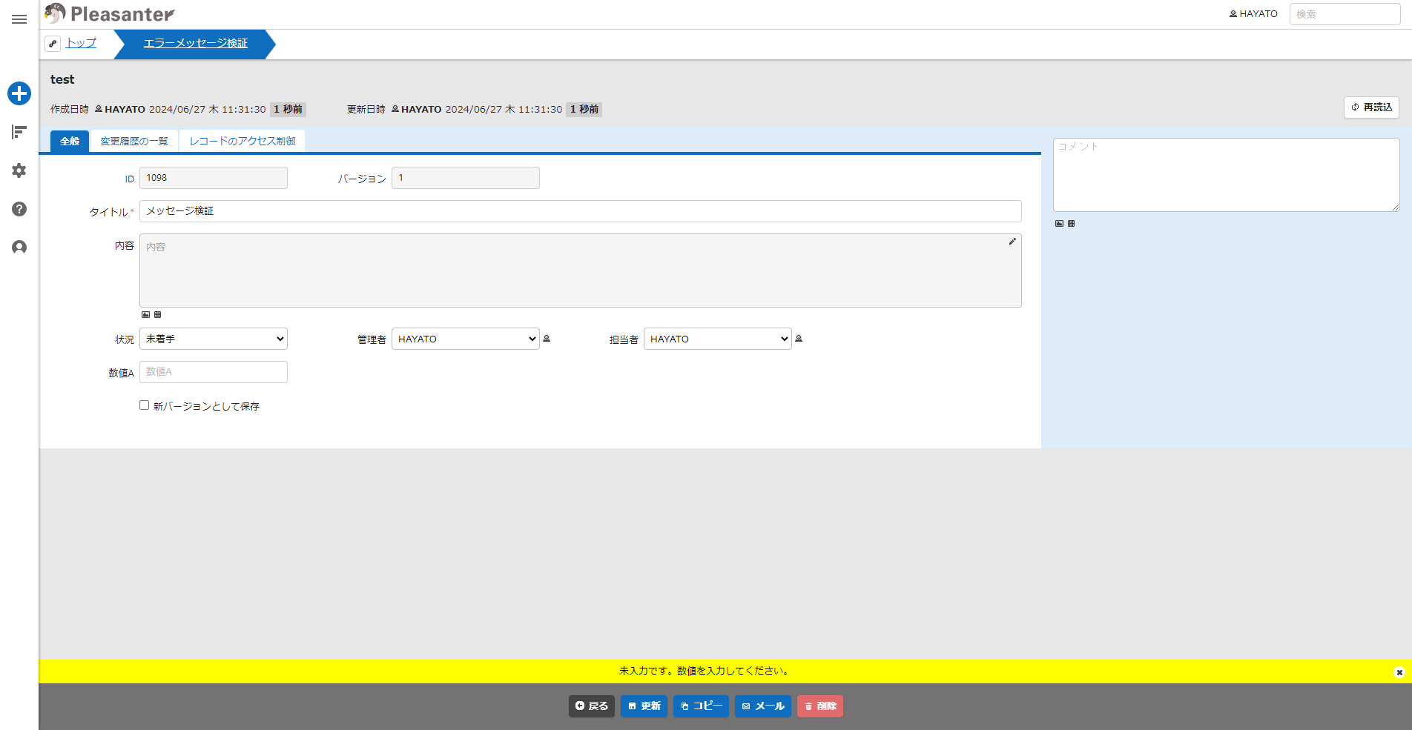Click the 再読込 reload button
This screenshot has width=1412, height=730.
[x=1371, y=107]
